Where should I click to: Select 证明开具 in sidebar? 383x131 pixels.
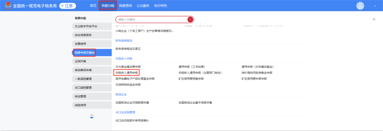point(91,61)
